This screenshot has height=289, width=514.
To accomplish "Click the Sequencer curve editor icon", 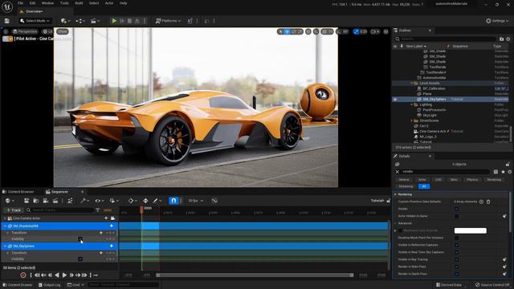I will [214, 201].
